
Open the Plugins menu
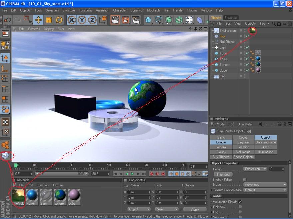(192, 10)
